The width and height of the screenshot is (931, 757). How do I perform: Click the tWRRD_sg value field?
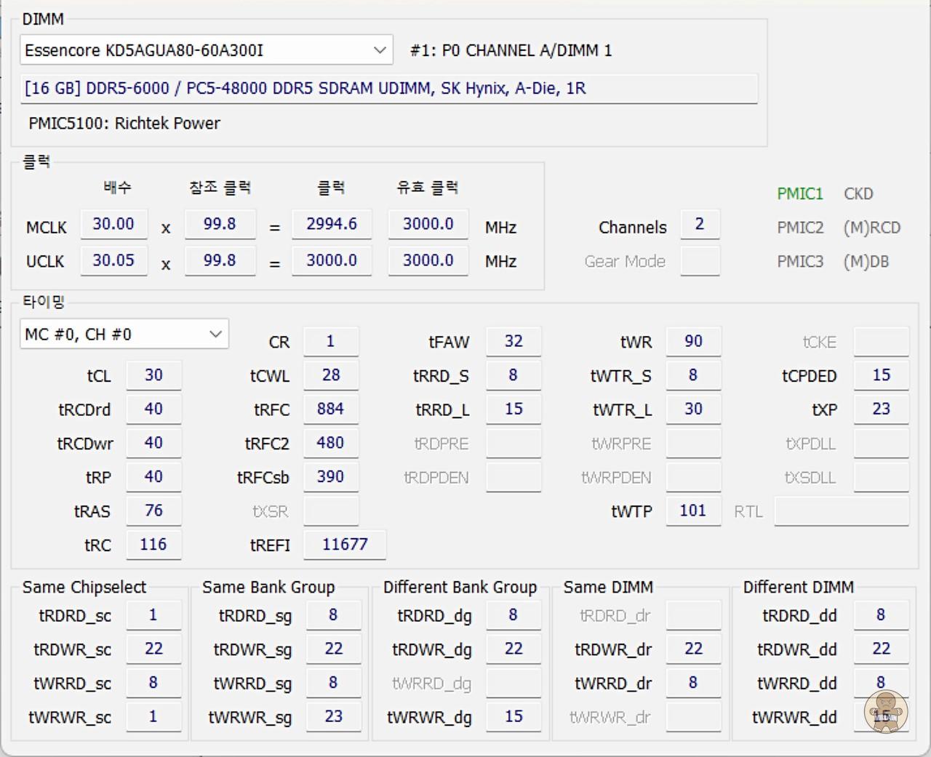coord(333,684)
